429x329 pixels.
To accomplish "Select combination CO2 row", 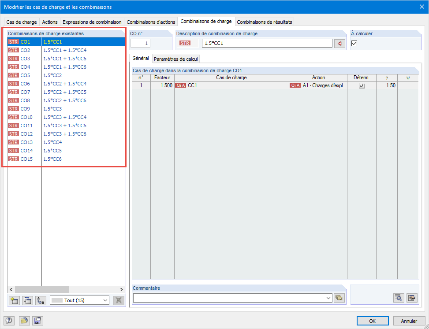I will [x=67, y=50].
